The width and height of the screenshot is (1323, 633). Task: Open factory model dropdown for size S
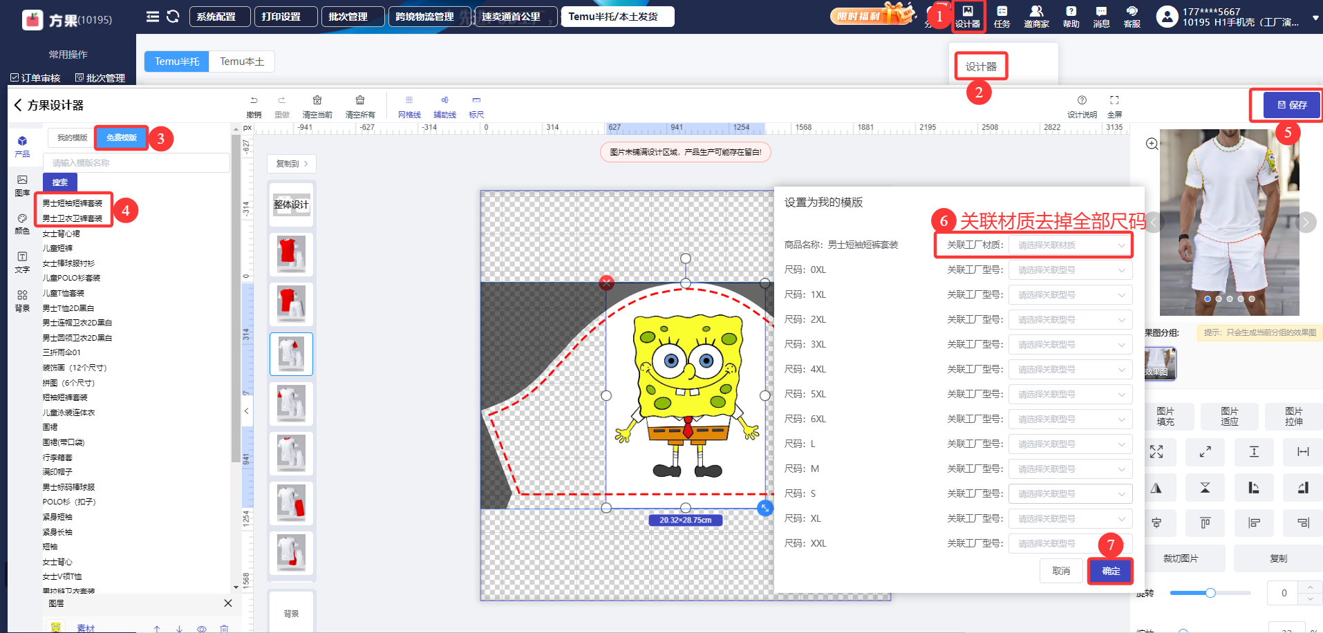click(1070, 494)
